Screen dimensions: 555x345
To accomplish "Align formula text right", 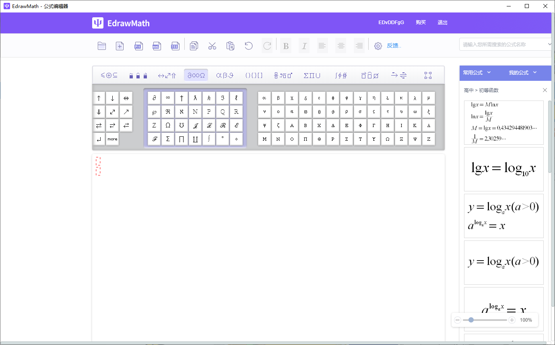I will (x=359, y=46).
